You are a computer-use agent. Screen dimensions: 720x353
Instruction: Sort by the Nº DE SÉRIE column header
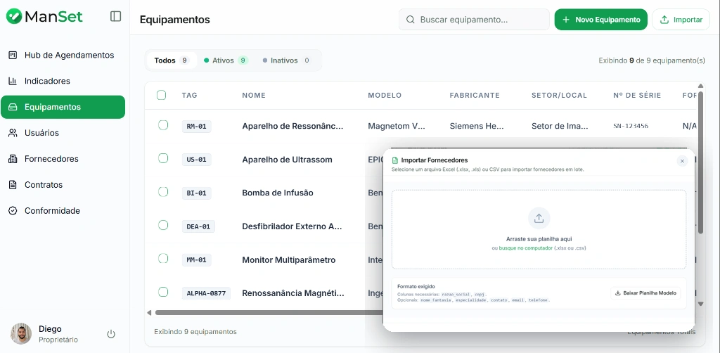pos(637,96)
